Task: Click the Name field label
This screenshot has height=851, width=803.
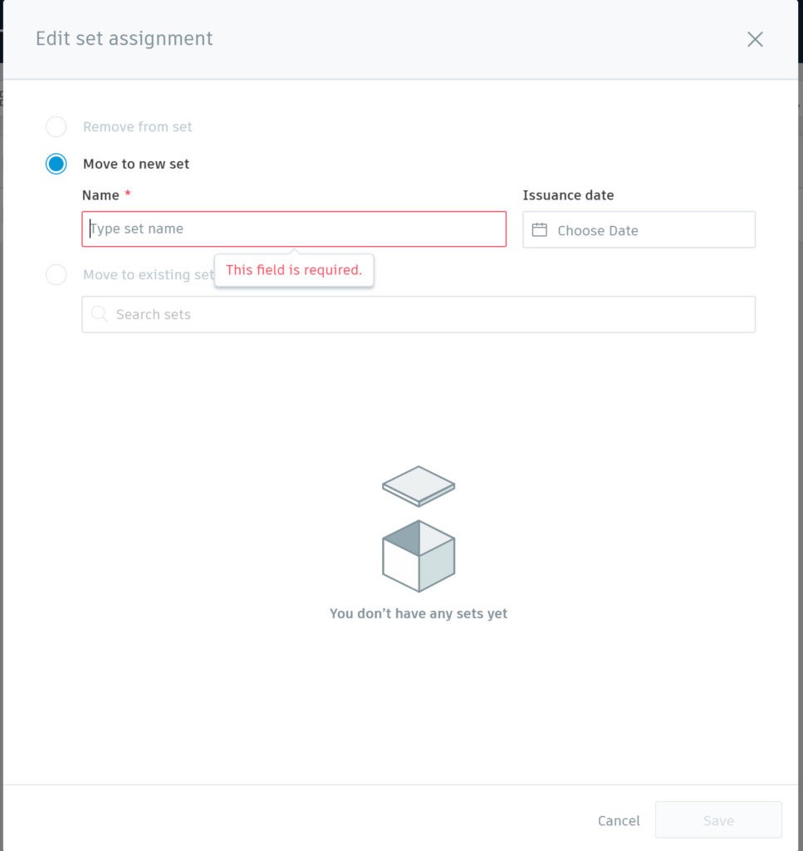Action: (100, 195)
